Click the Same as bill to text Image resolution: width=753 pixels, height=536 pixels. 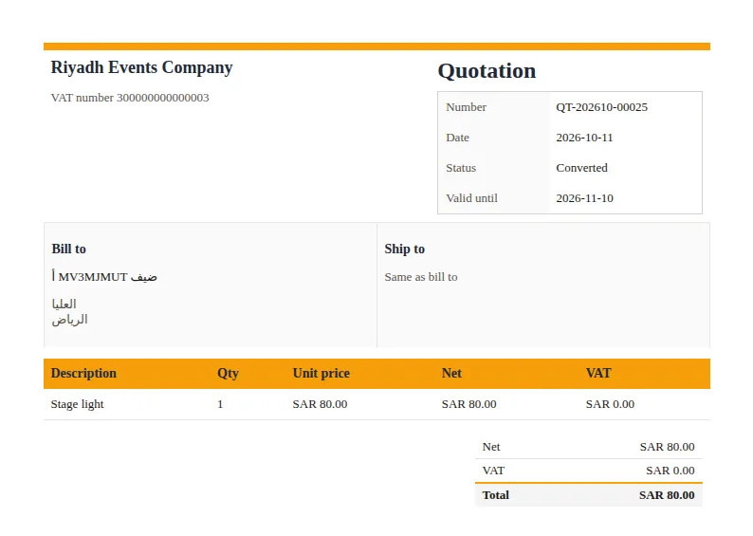point(421,277)
